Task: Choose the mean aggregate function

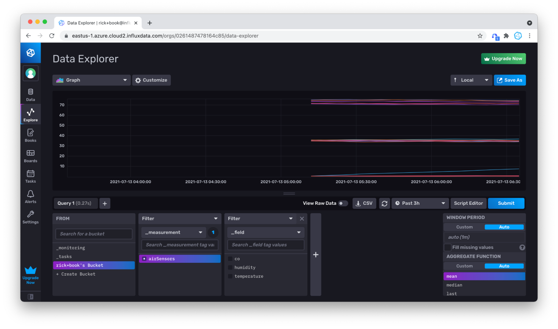Action: [x=484, y=276]
